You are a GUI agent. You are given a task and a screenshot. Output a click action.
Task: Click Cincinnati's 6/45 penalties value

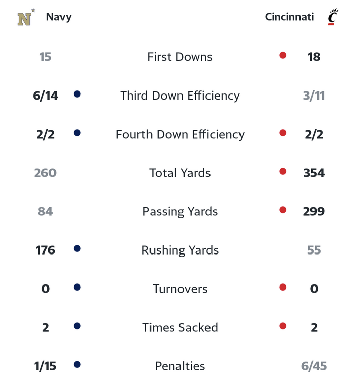point(314,366)
